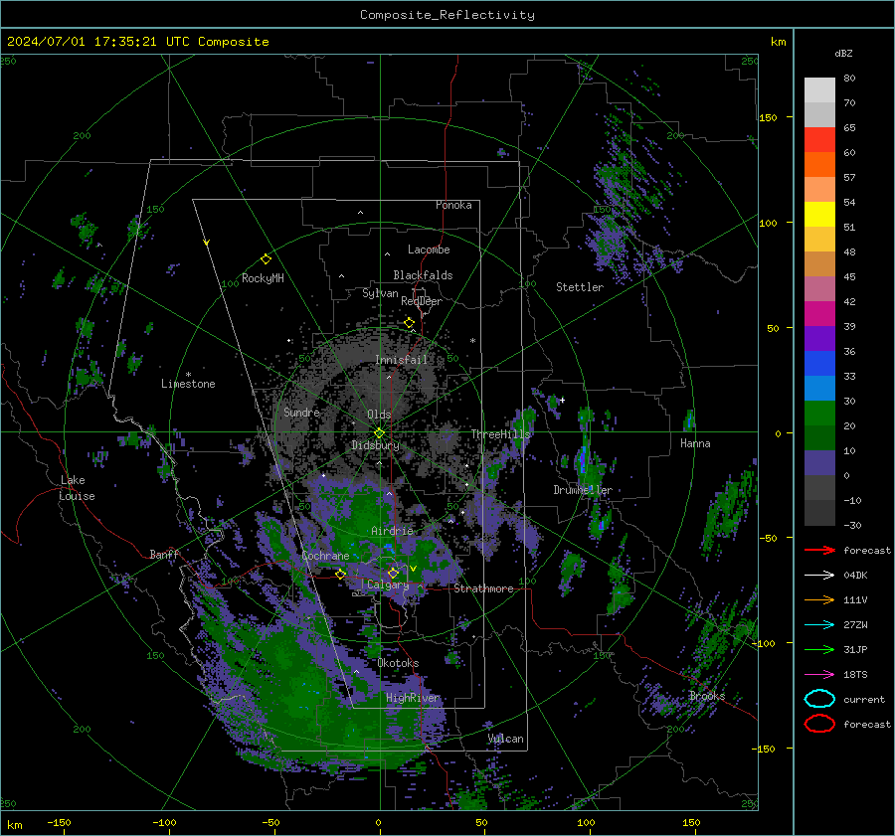This screenshot has height=836, width=895.
Task: Click the Limestone label
Action: tap(188, 384)
